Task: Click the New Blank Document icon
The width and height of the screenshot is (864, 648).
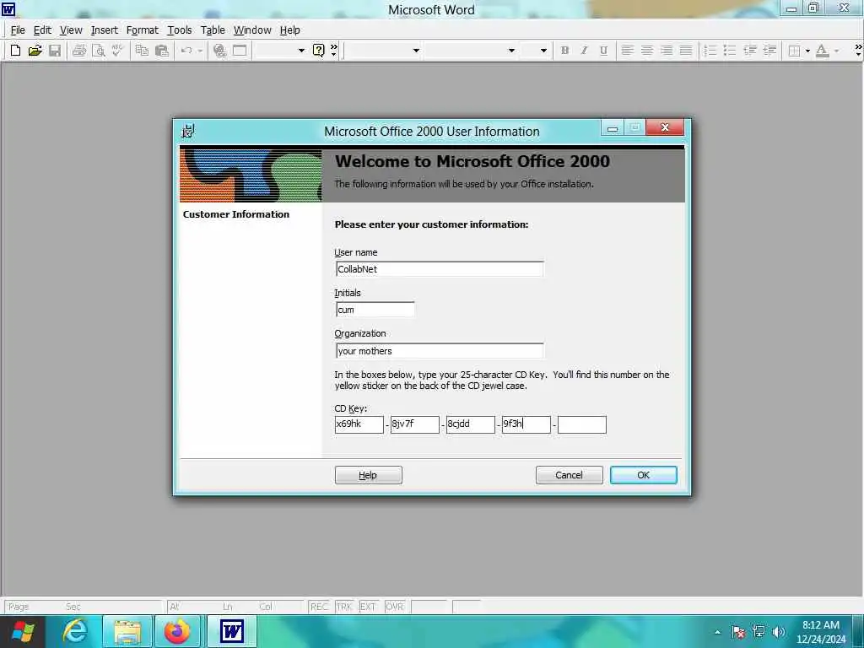Action: coord(15,51)
